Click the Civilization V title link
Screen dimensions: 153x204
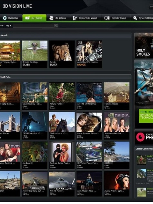[58, 133]
